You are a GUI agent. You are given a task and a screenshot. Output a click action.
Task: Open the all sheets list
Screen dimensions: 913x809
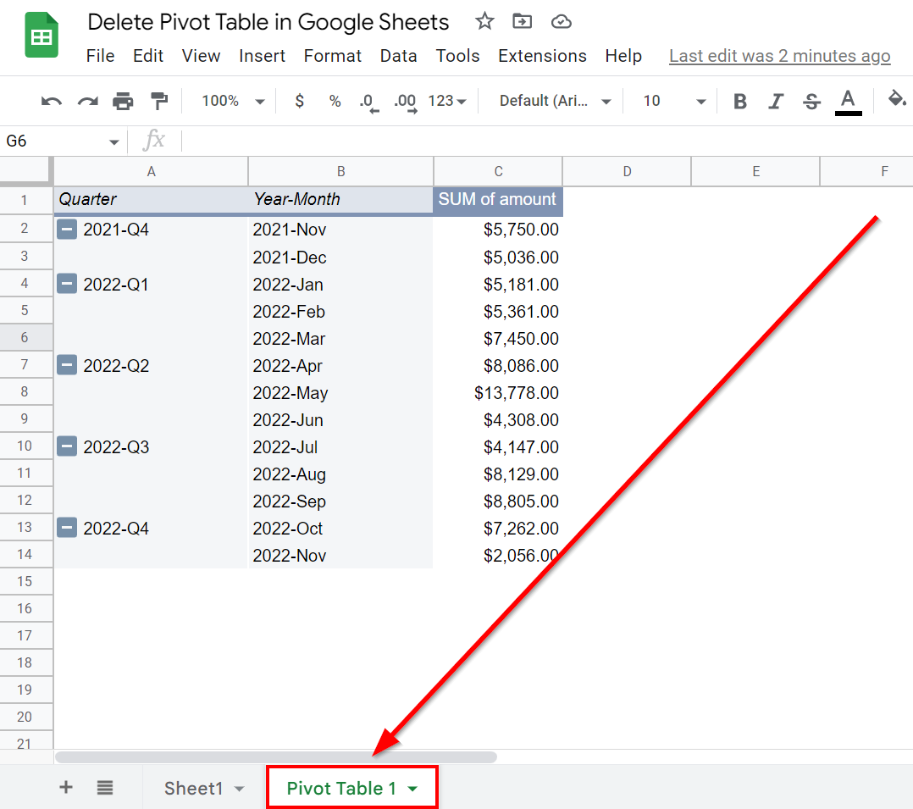(105, 788)
